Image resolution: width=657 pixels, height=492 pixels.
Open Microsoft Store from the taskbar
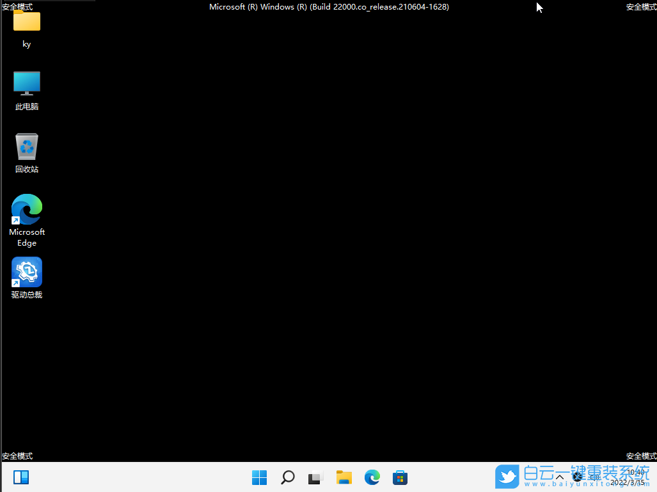400,477
